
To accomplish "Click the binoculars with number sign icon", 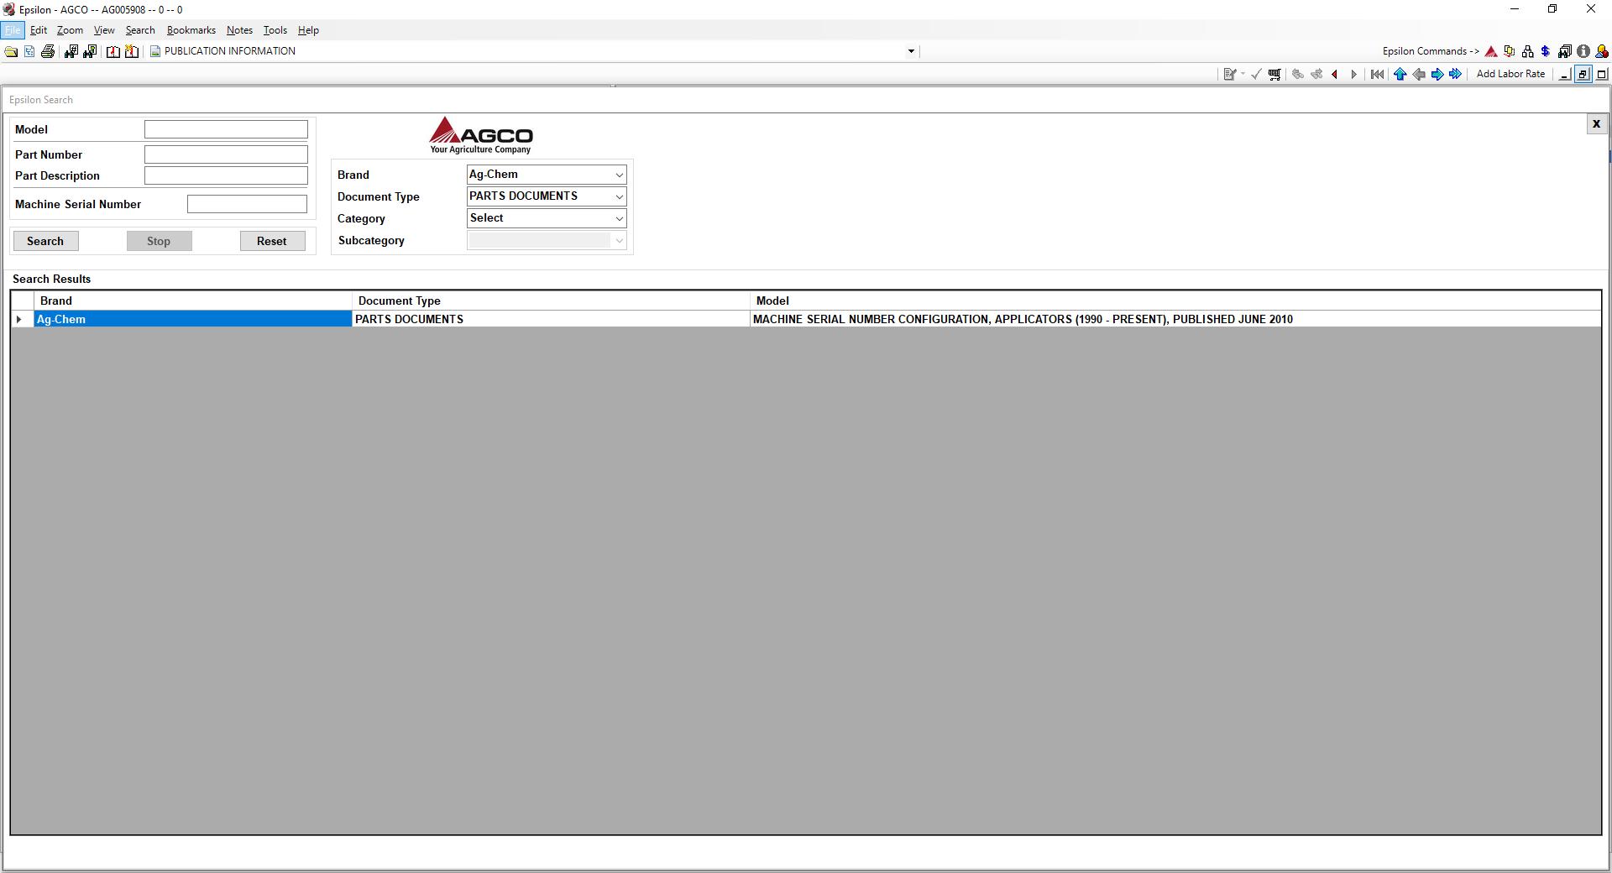I will [71, 51].
